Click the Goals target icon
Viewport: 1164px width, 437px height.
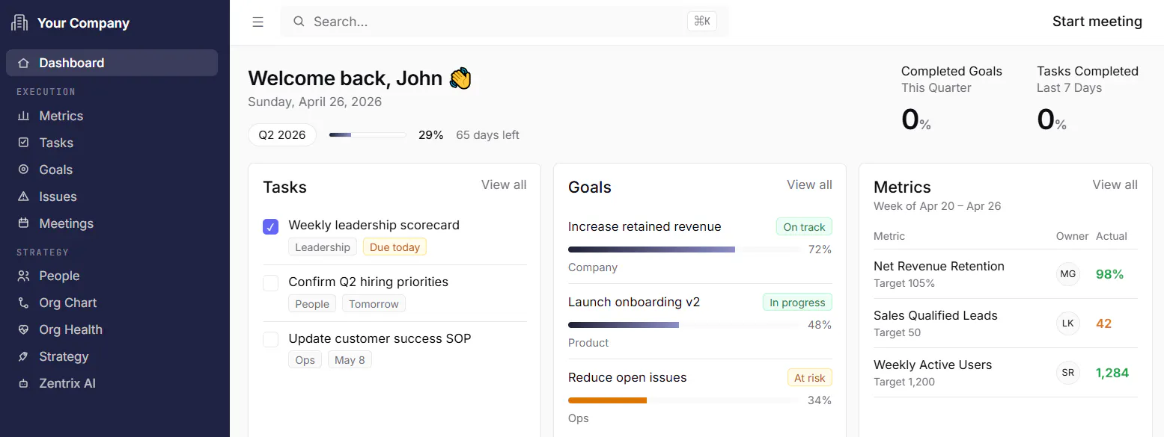[23, 170]
